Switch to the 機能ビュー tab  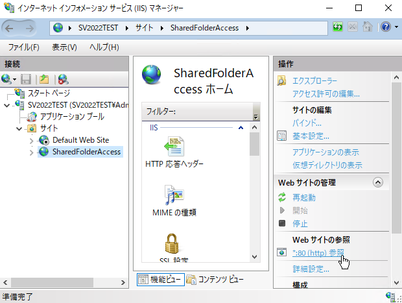tap(161, 280)
